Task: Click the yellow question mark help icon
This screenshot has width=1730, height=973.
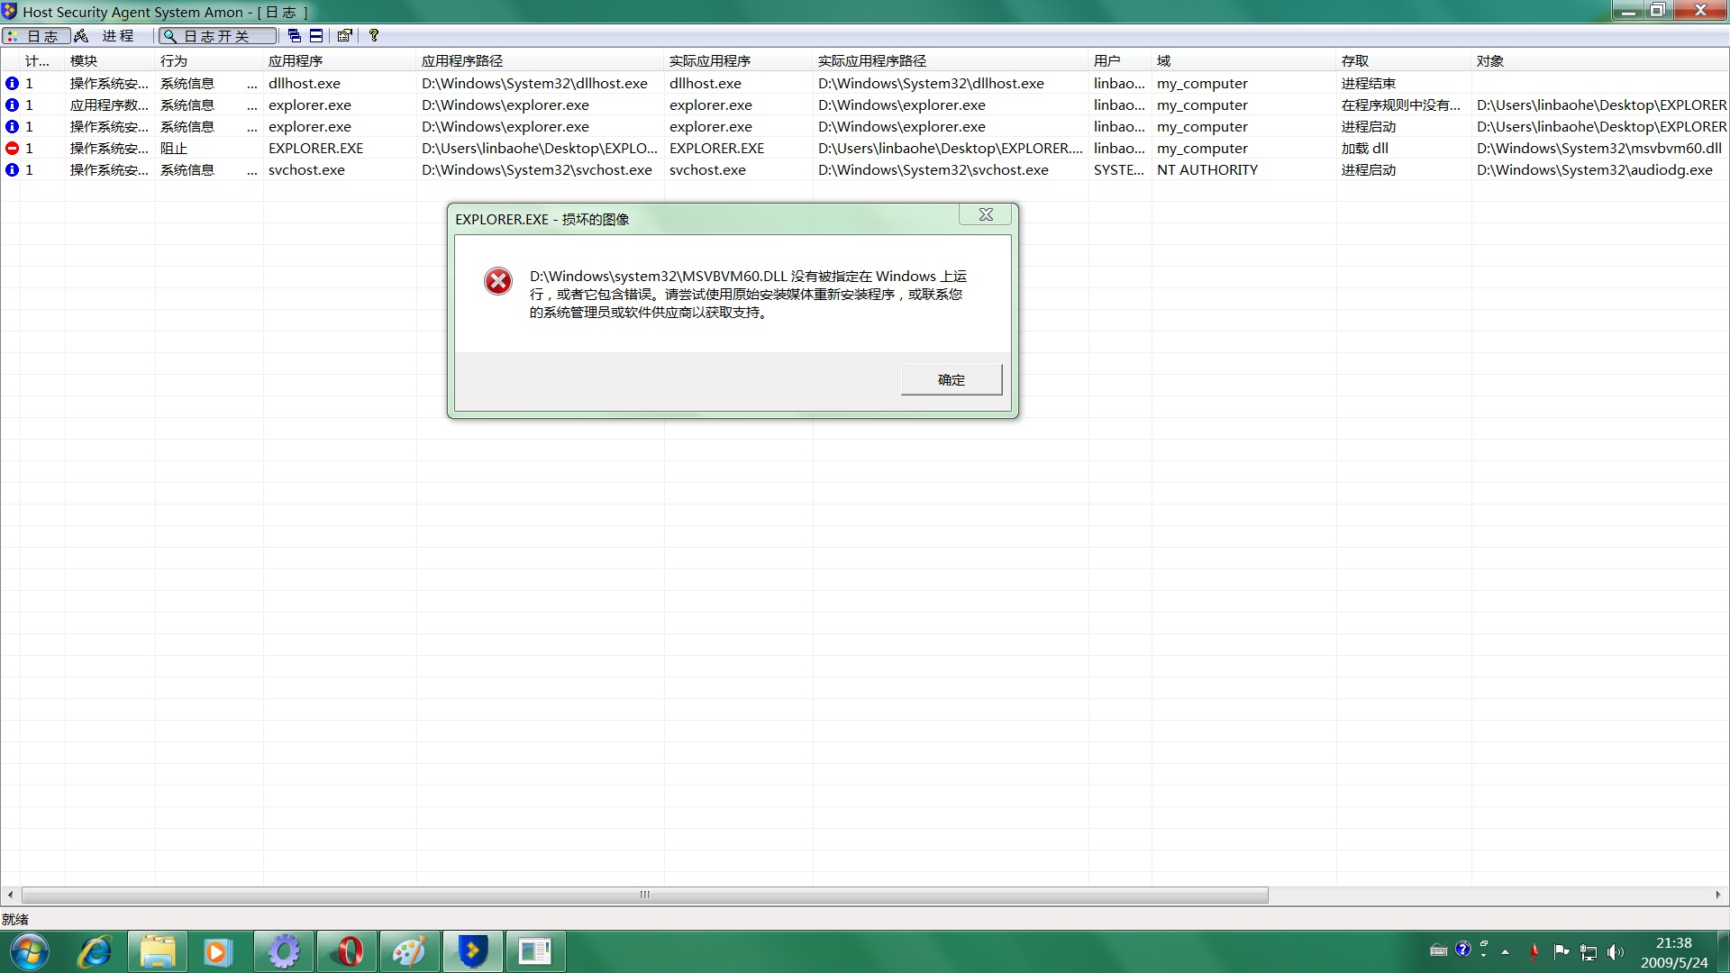Action: point(374,36)
